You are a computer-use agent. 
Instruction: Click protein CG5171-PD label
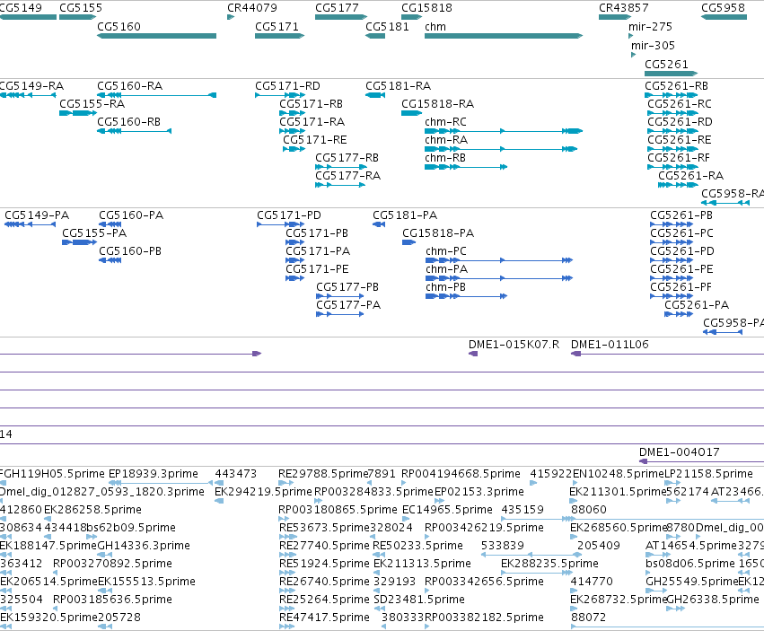289,215
